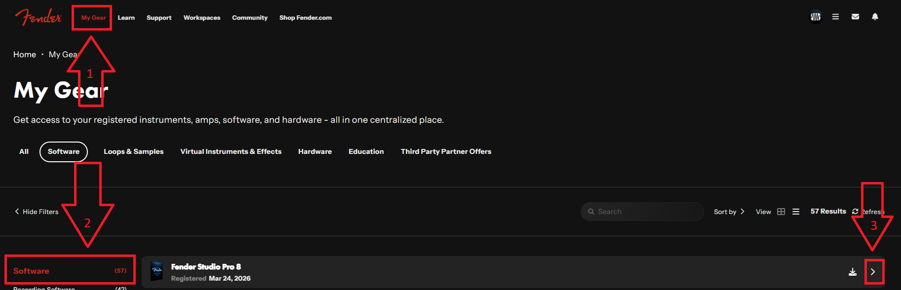Image resolution: width=901 pixels, height=290 pixels.
Task: Download Fender Studio Pro 8
Action: (853, 272)
